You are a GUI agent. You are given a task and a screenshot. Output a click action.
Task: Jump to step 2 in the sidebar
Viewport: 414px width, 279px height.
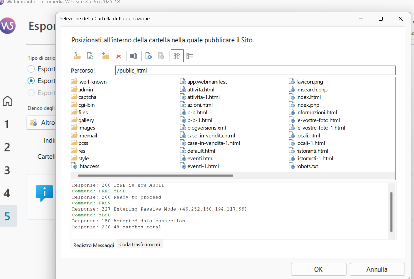pyautogui.click(x=7, y=148)
